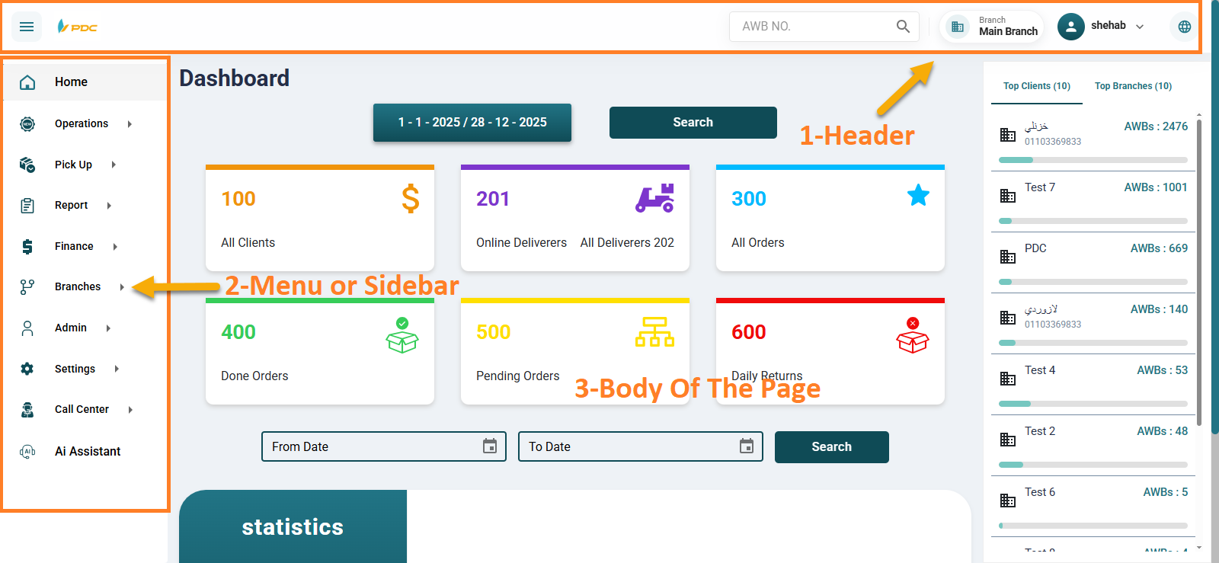Click Search button beside To Date
This screenshot has height=563, width=1219.
point(831,447)
